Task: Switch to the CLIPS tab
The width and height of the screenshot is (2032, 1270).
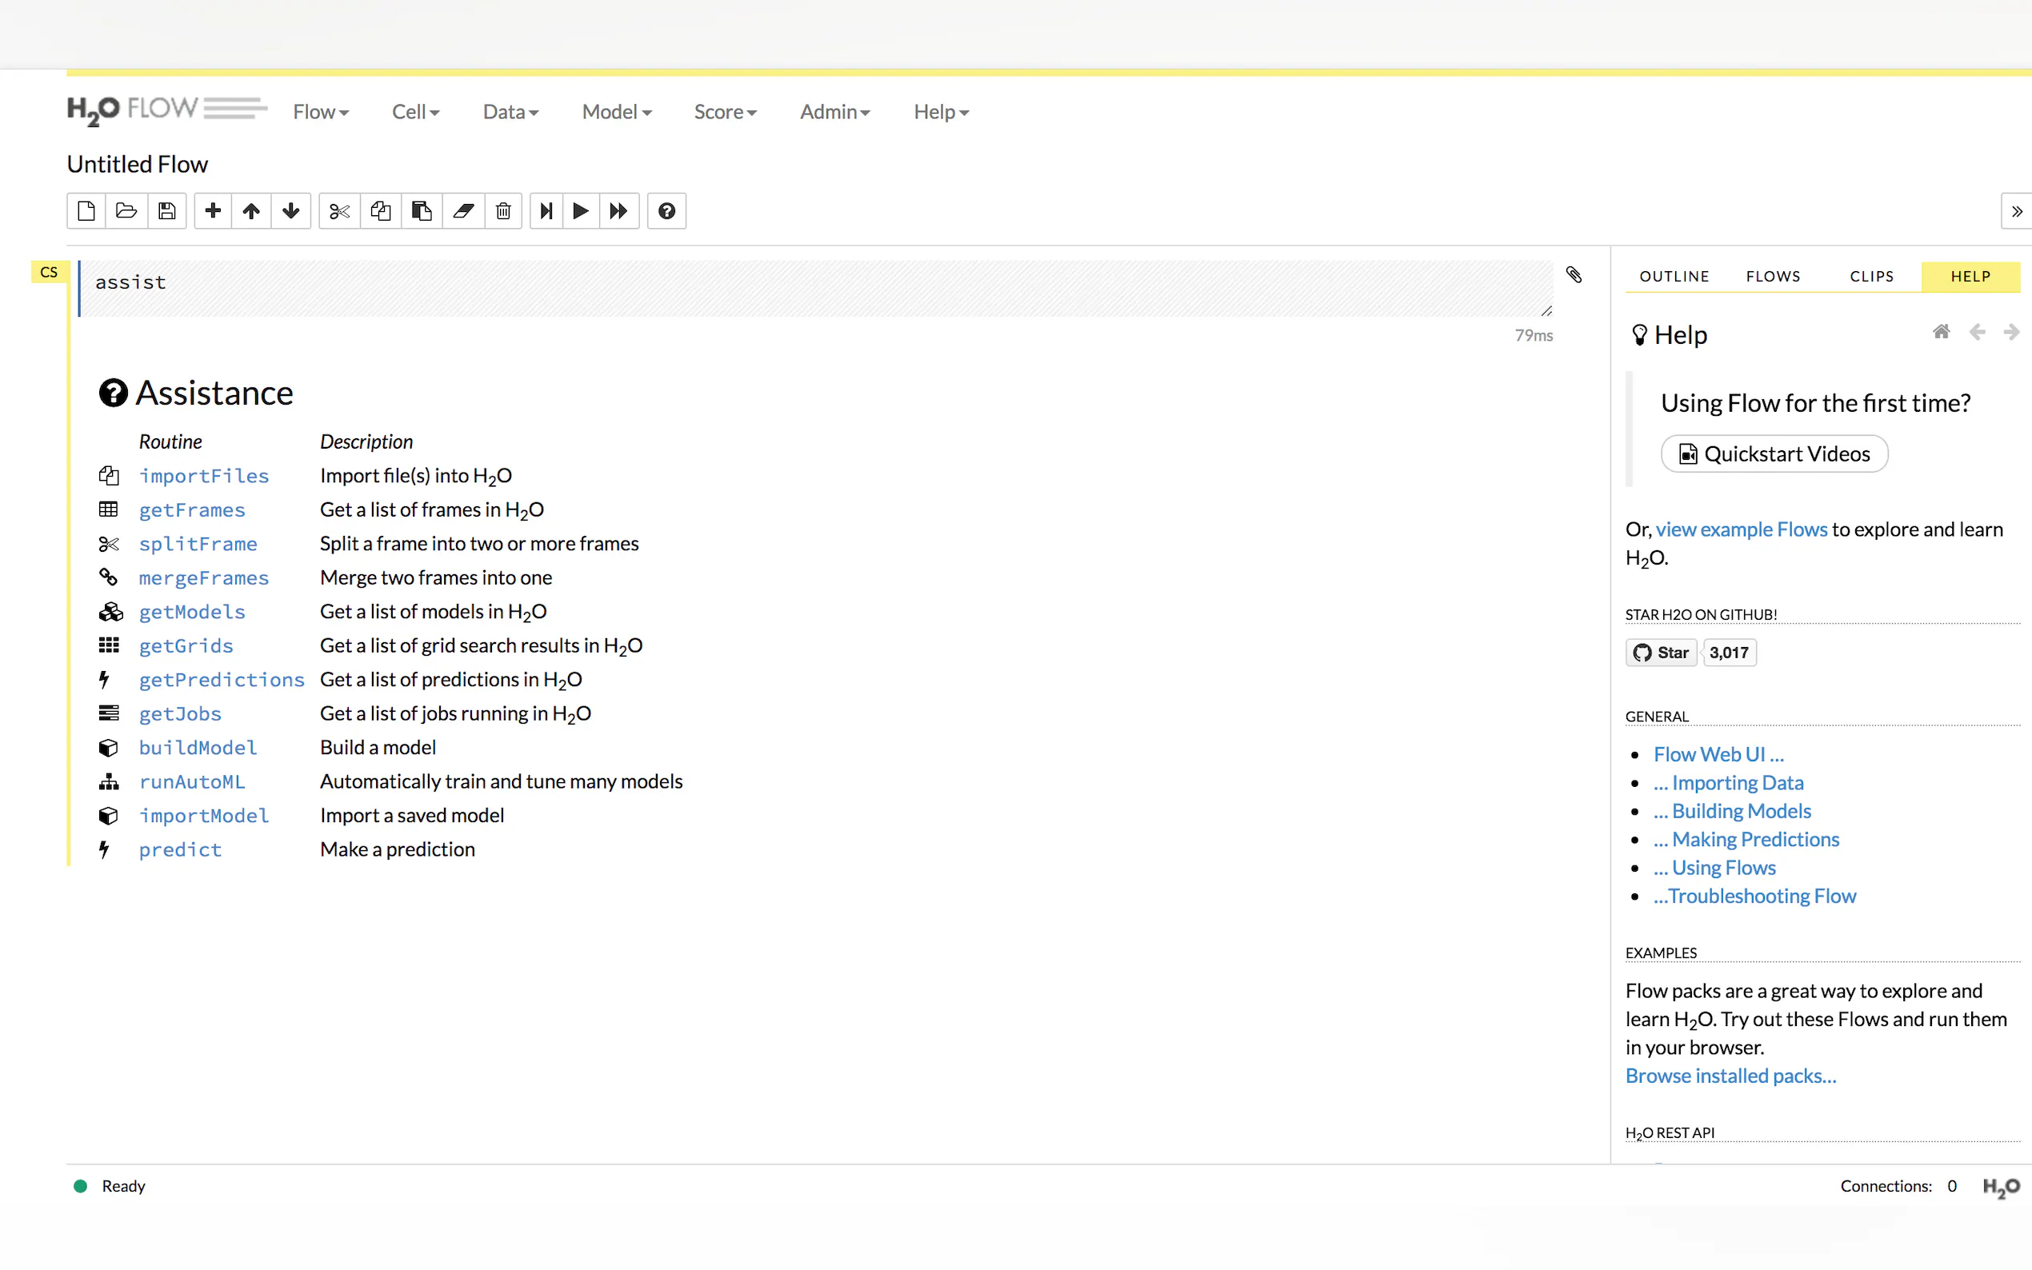Action: pos(1870,277)
